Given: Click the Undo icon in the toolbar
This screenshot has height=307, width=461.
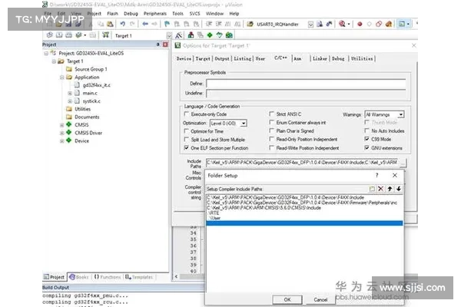Looking at the screenshot, I should (x=123, y=24).
